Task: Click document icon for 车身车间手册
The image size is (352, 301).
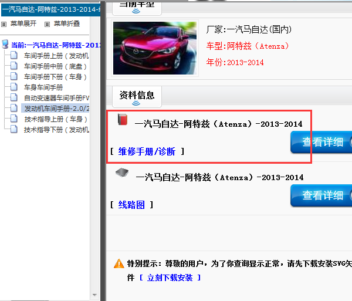Action: [14, 87]
